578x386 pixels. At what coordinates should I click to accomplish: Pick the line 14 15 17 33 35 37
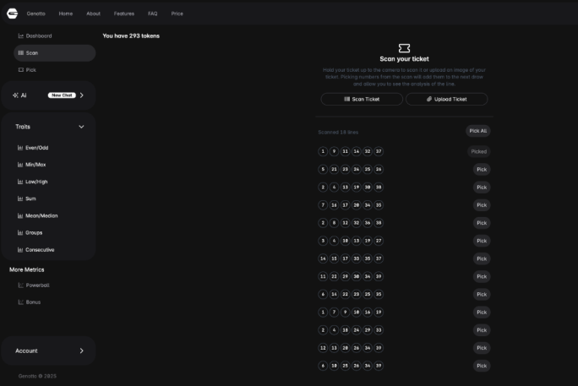[x=482, y=258]
